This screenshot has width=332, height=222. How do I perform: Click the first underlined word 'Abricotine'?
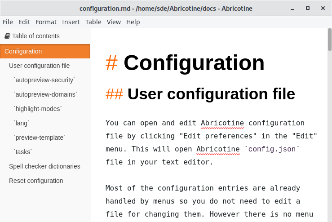[222, 123]
